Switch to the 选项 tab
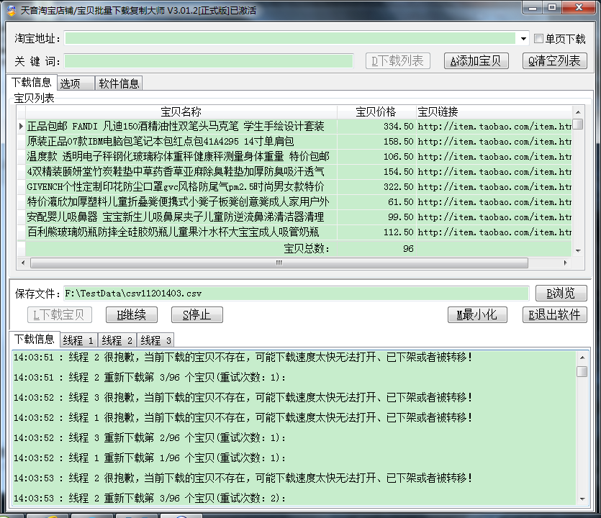601x518 pixels. tap(75, 83)
